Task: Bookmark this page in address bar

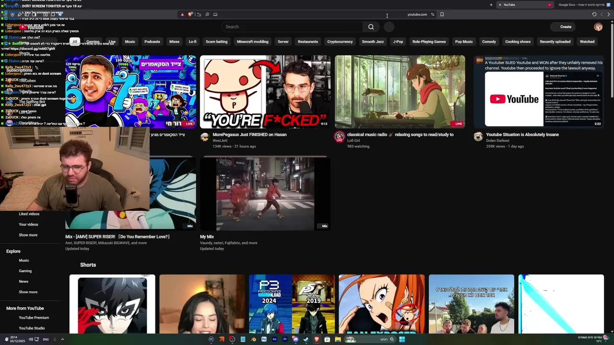Action: pyautogui.click(x=442, y=14)
